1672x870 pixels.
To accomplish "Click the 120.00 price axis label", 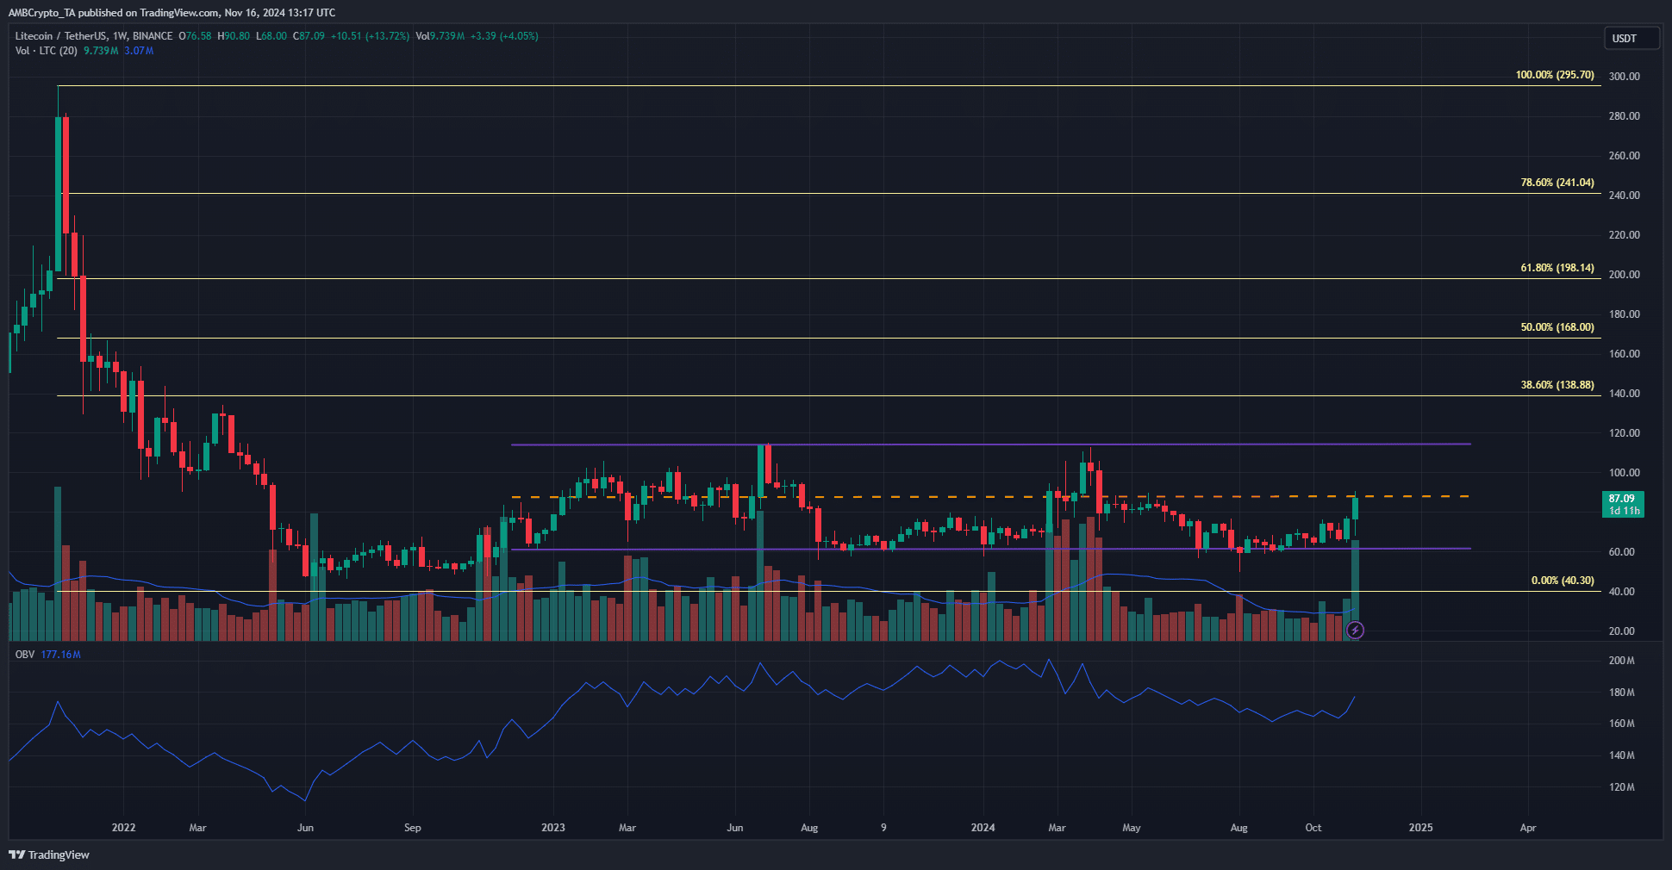I will (x=1624, y=433).
